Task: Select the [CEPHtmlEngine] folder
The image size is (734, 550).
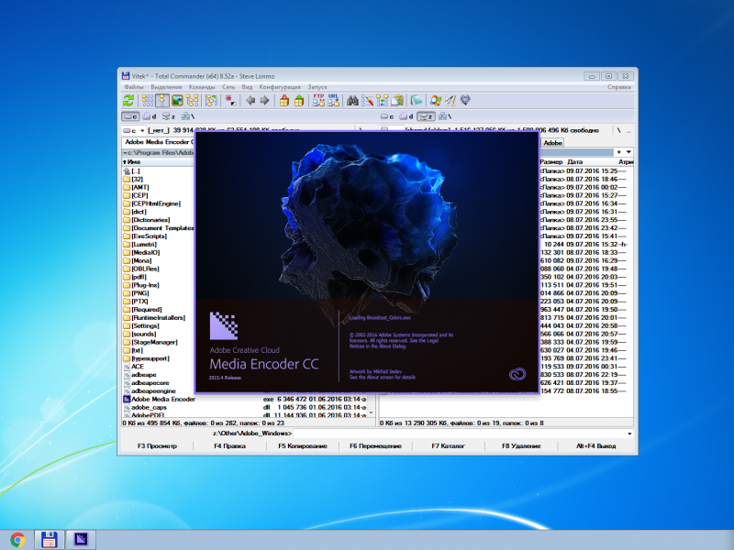Action: (x=156, y=203)
